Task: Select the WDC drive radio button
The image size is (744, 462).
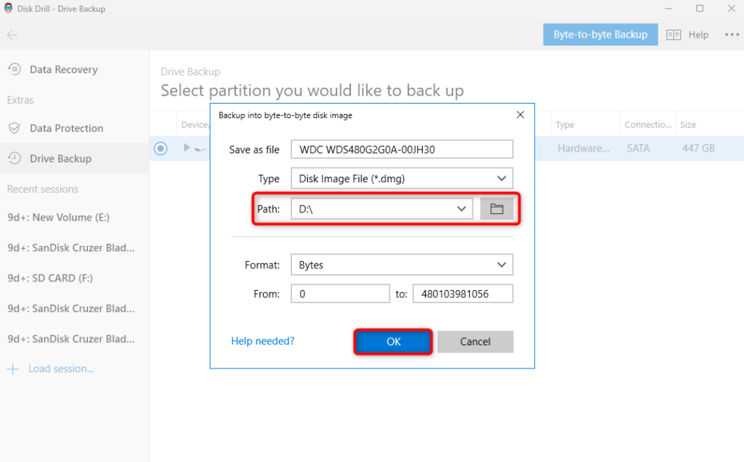Action: [x=160, y=148]
